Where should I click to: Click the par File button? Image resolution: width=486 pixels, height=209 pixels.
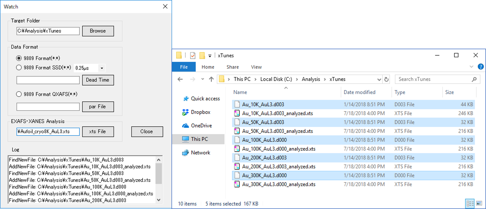coord(98,107)
